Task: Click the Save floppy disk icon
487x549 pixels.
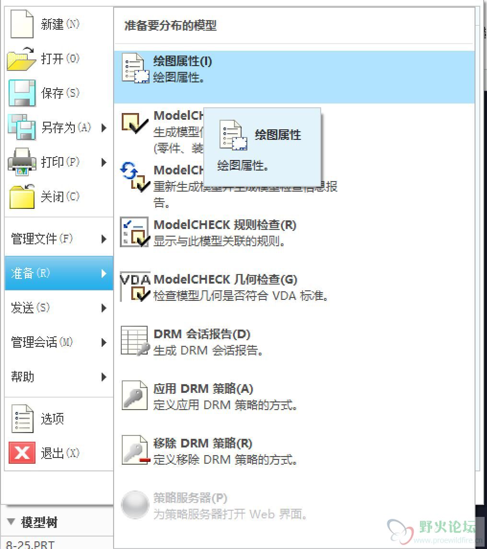Action: click(22, 93)
